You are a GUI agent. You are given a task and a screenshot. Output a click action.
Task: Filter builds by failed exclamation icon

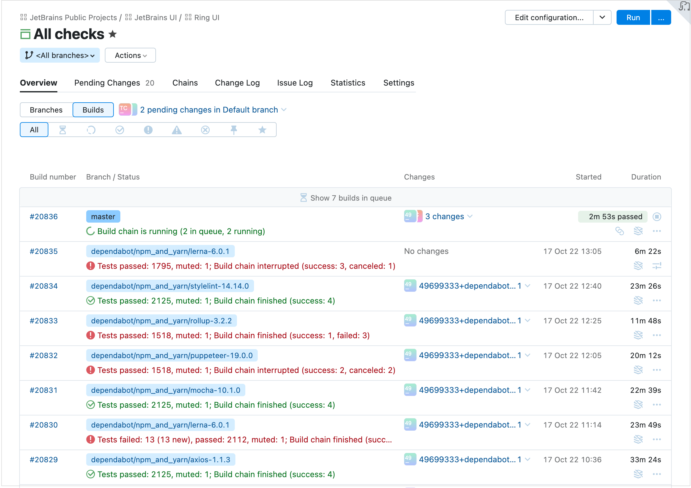[x=148, y=130]
